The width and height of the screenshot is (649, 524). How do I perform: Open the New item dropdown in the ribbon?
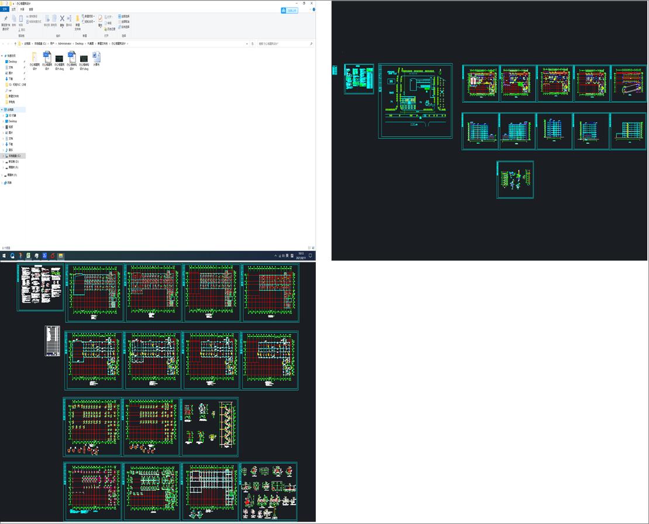coord(89,16)
